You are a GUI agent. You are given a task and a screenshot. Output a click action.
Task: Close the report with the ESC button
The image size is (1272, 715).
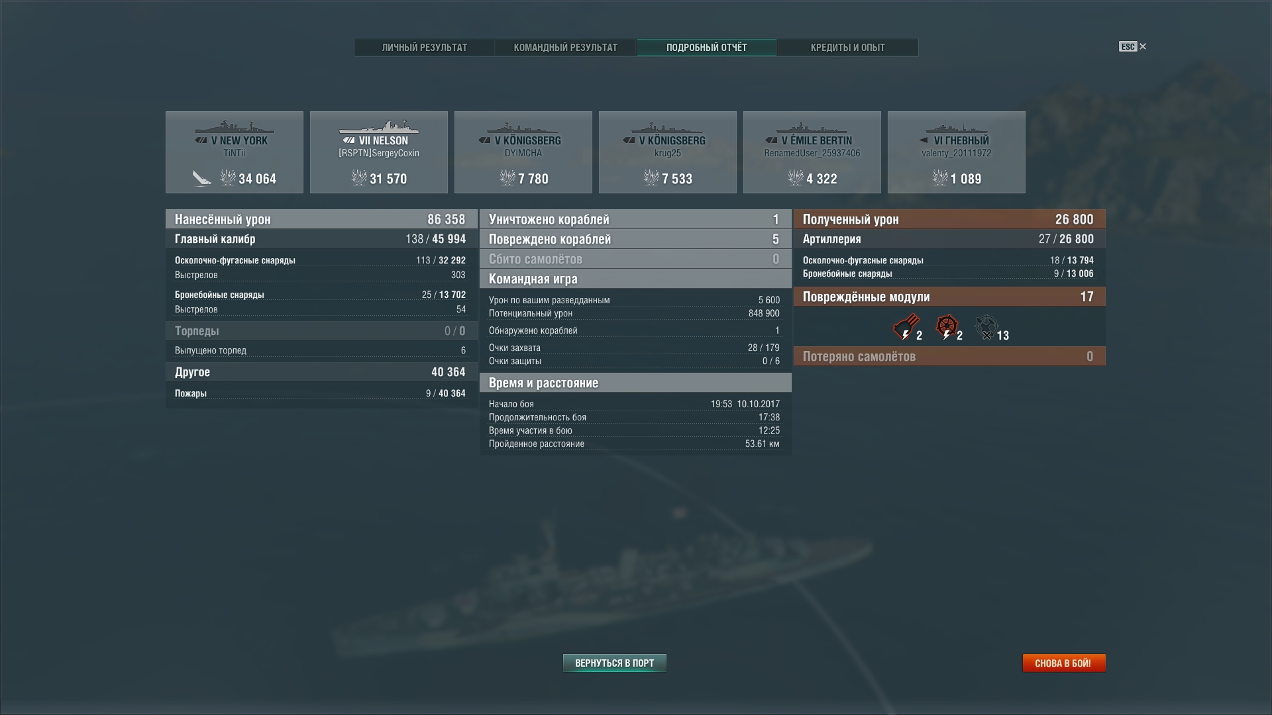pos(1133,46)
